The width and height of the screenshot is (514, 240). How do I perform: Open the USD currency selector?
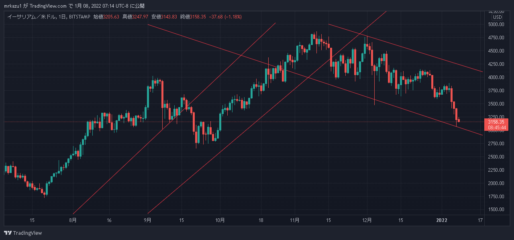tap(497, 17)
